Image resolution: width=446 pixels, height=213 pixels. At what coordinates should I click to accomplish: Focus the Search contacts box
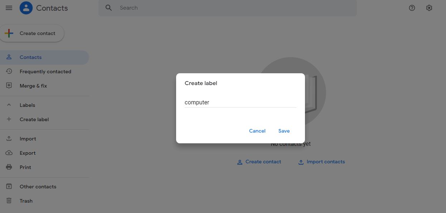click(x=228, y=8)
